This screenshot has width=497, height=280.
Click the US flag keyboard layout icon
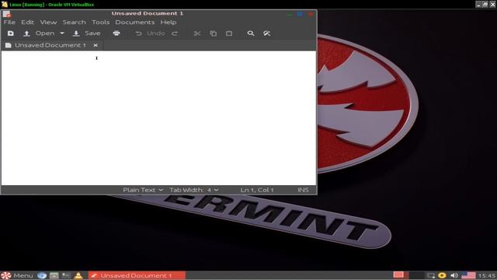[468, 275]
